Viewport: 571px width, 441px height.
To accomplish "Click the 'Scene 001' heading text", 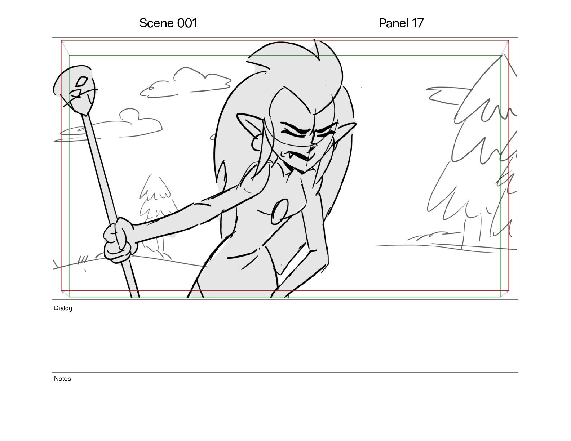I will [x=168, y=23].
